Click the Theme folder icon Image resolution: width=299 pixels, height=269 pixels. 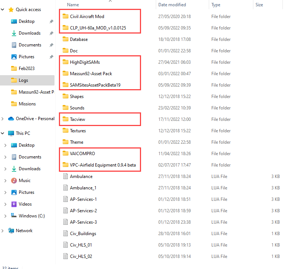click(66, 142)
